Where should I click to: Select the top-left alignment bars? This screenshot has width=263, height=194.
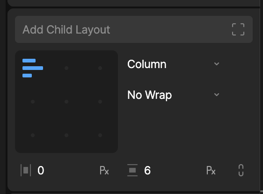(x=33, y=68)
